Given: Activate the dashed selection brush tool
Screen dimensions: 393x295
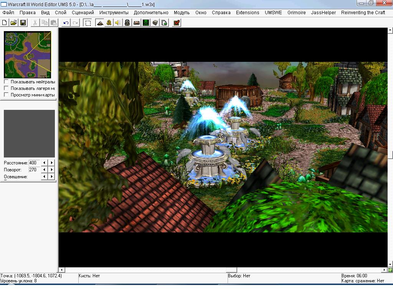Looking at the screenshot, I should click(x=88, y=23).
